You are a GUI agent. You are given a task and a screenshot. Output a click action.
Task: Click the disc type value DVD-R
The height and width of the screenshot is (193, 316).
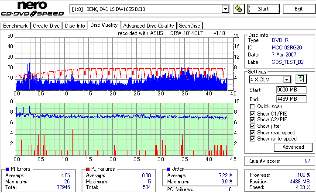click(x=280, y=40)
